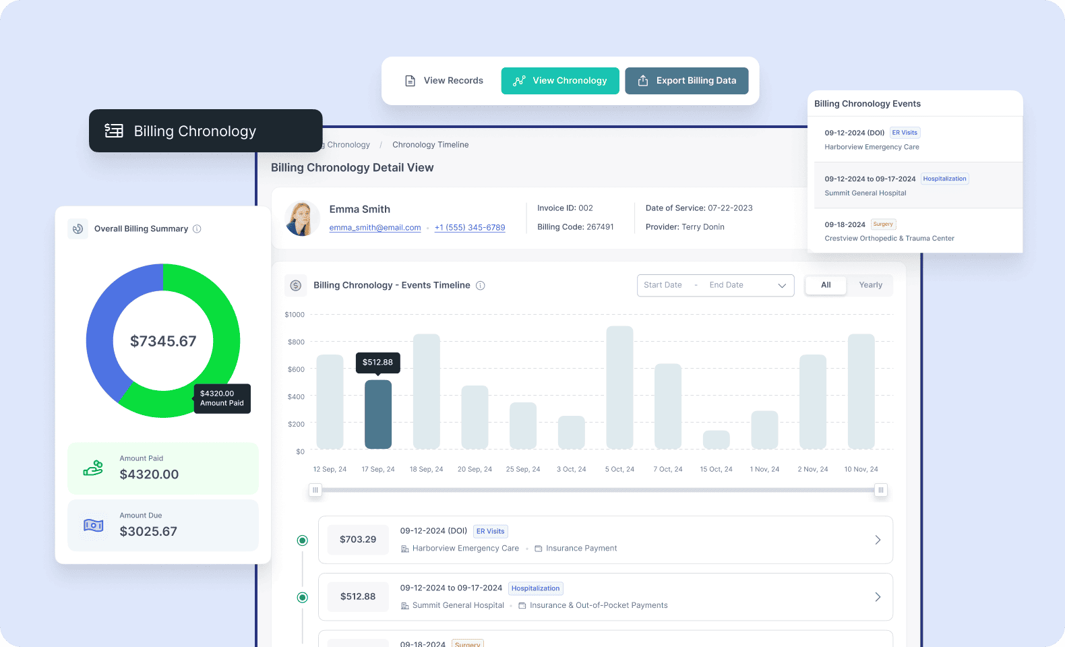Click Date of Service: 07-22-2023
The width and height of the screenshot is (1065, 647).
tap(699, 208)
